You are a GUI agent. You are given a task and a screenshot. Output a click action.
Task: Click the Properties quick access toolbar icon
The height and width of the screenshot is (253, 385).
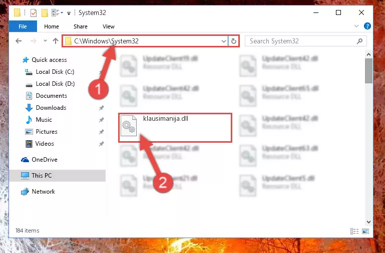tap(34, 12)
